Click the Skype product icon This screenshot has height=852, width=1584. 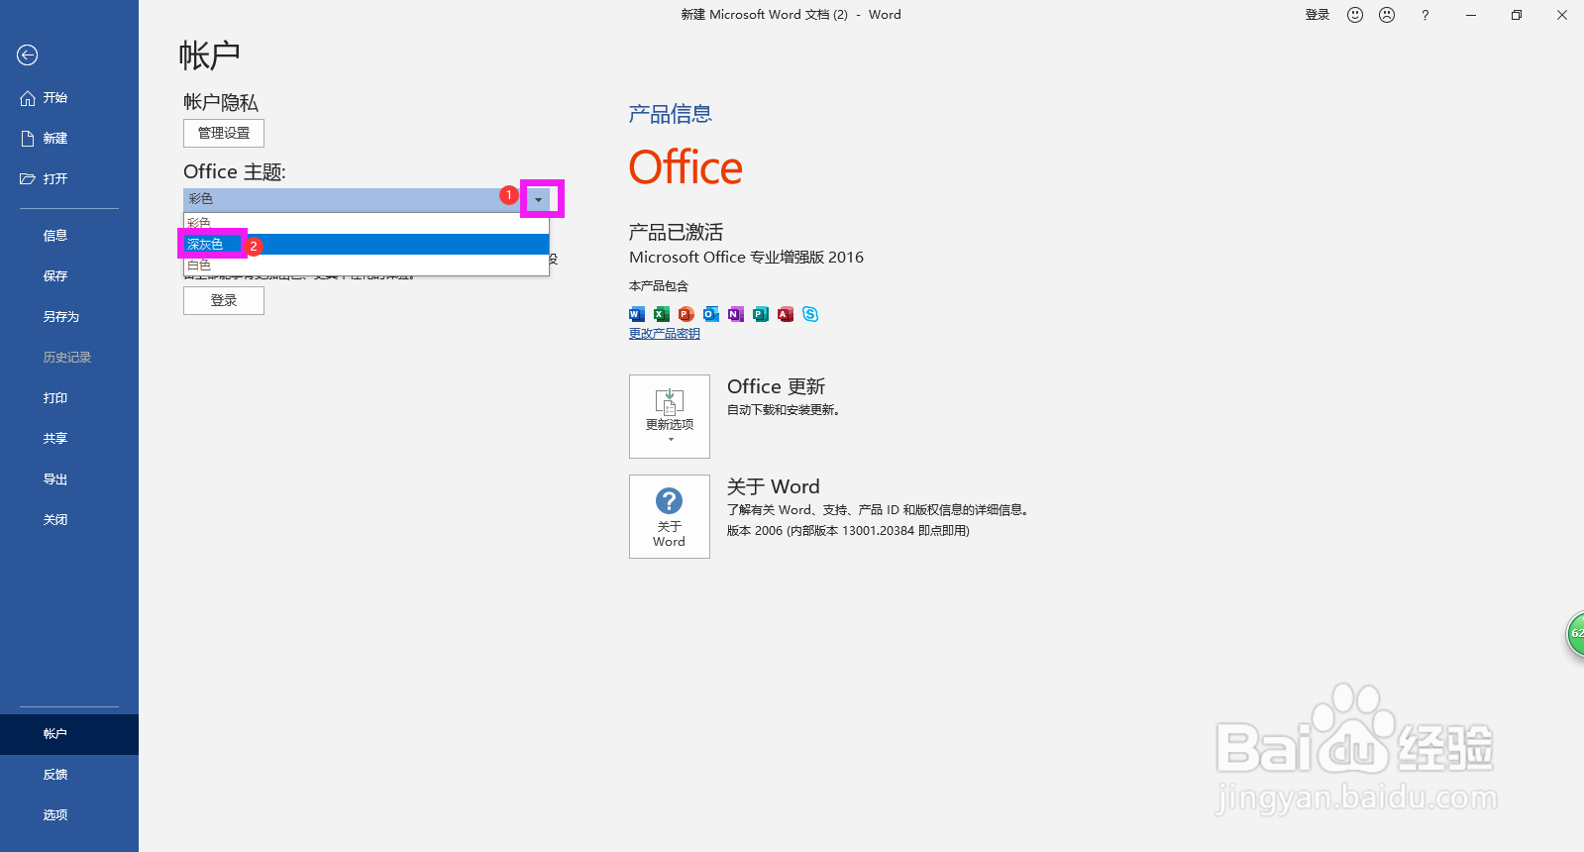pyautogui.click(x=810, y=314)
